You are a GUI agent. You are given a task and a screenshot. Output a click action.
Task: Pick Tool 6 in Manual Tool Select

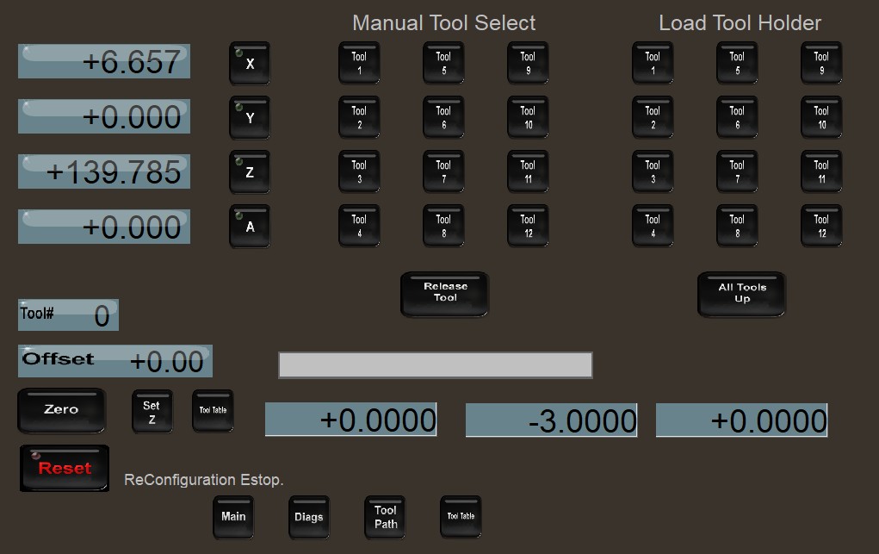[x=443, y=117]
